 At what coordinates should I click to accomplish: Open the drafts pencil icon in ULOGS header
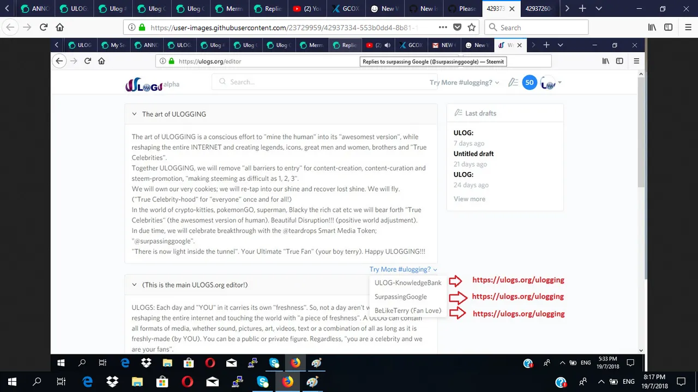click(x=513, y=83)
